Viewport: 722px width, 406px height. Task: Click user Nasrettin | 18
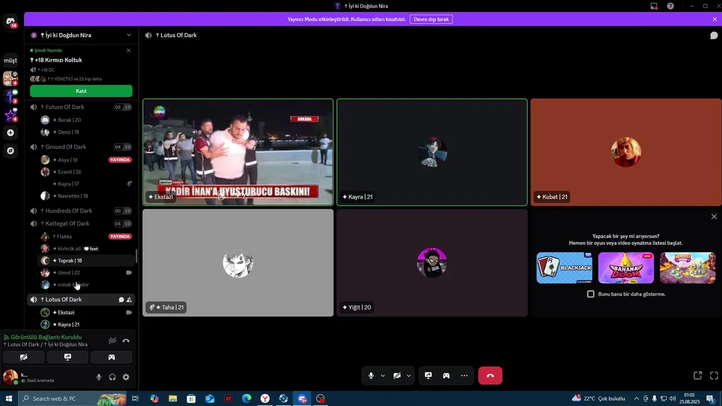(87, 196)
